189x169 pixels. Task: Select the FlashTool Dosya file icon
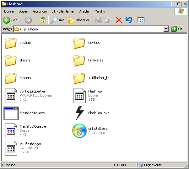click(x=79, y=96)
